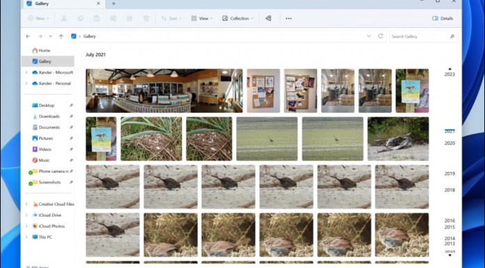Go back with the left arrow icon
The width and height of the screenshot is (485, 268).
click(x=28, y=36)
